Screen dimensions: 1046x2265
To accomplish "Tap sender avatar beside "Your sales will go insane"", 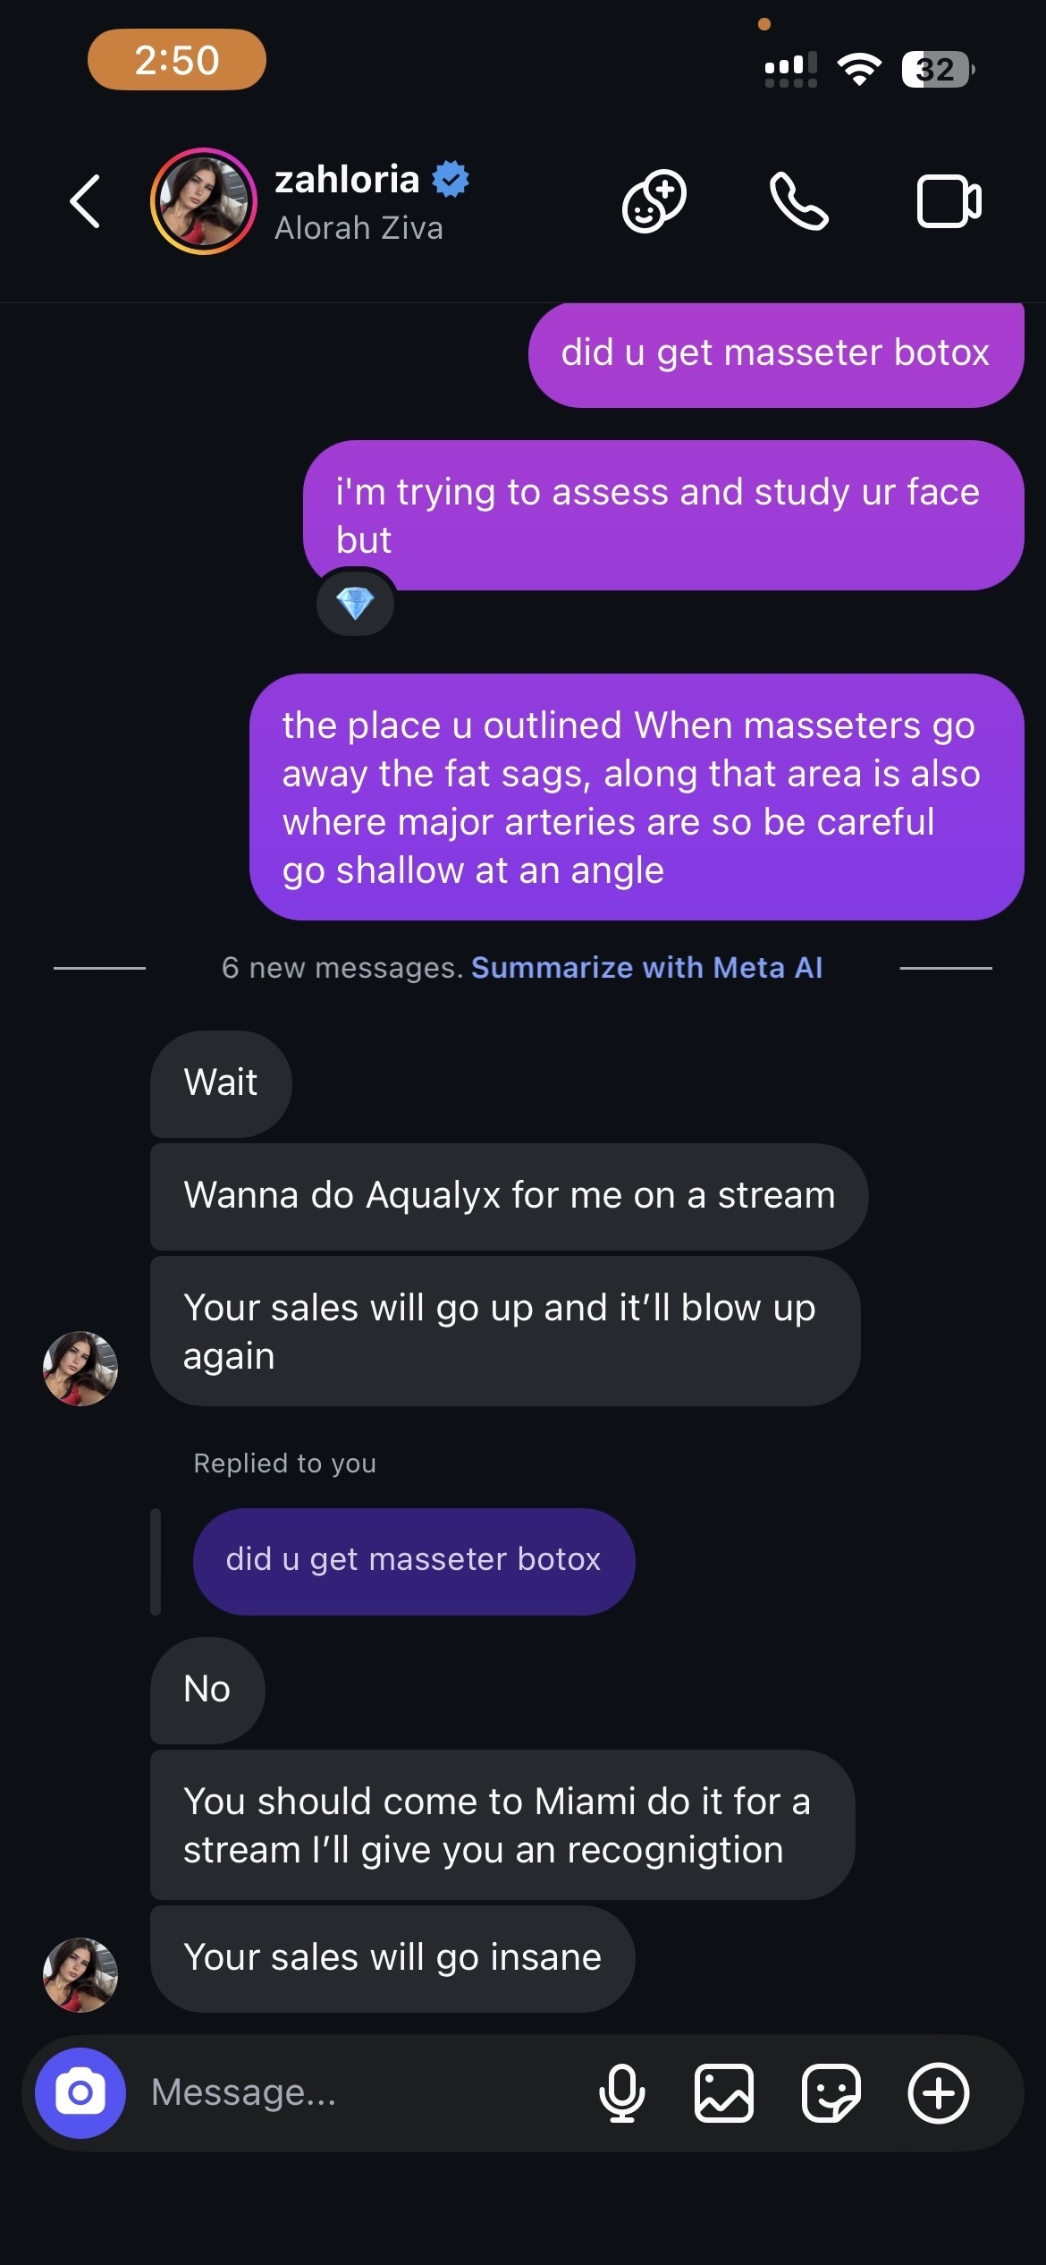I will point(80,1974).
